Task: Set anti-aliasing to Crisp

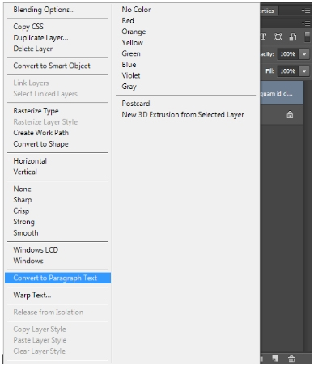Action: pyautogui.click(x=21, y=211)
